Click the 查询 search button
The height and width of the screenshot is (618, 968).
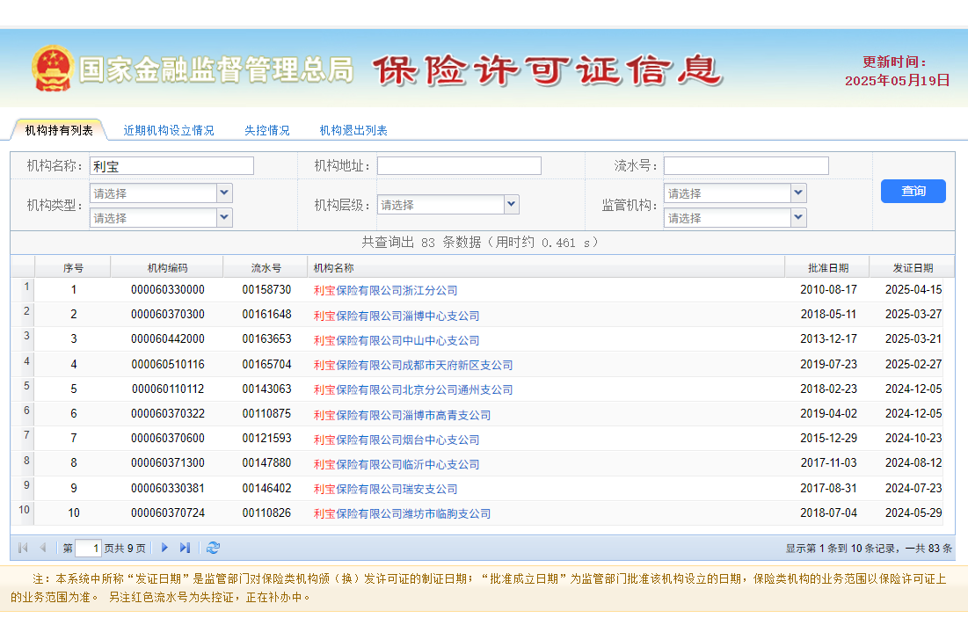(x=913, y=192)
